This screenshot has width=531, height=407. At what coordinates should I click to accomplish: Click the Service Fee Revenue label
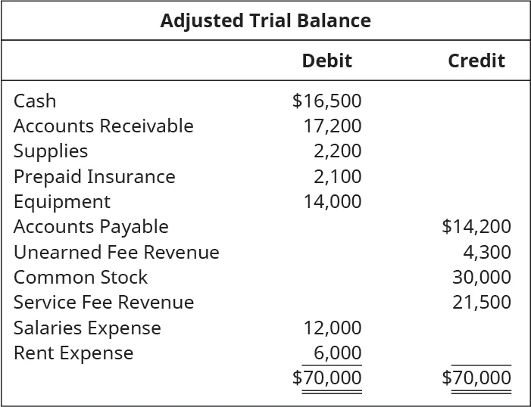click(104, 303)
